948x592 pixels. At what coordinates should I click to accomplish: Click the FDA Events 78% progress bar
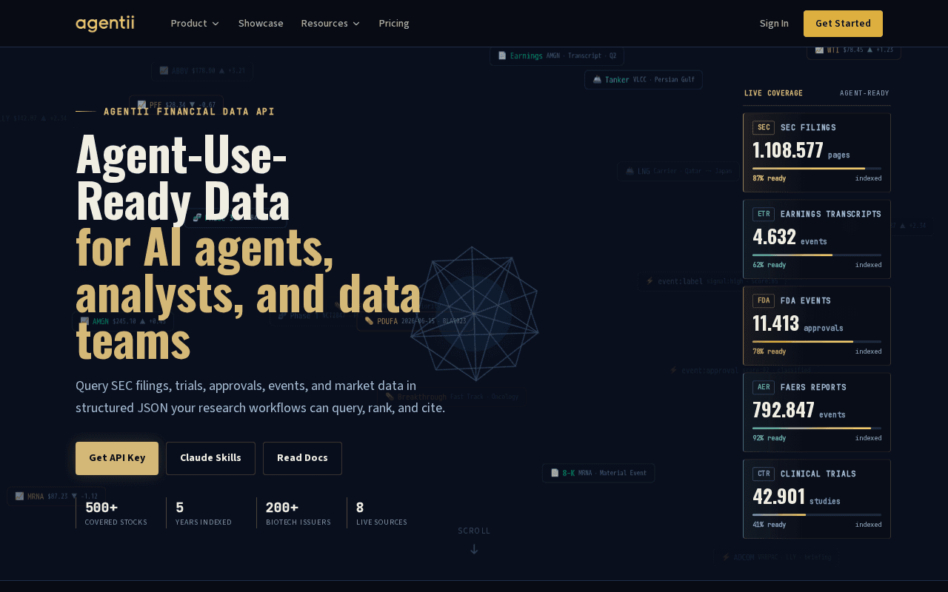(817, 342)
